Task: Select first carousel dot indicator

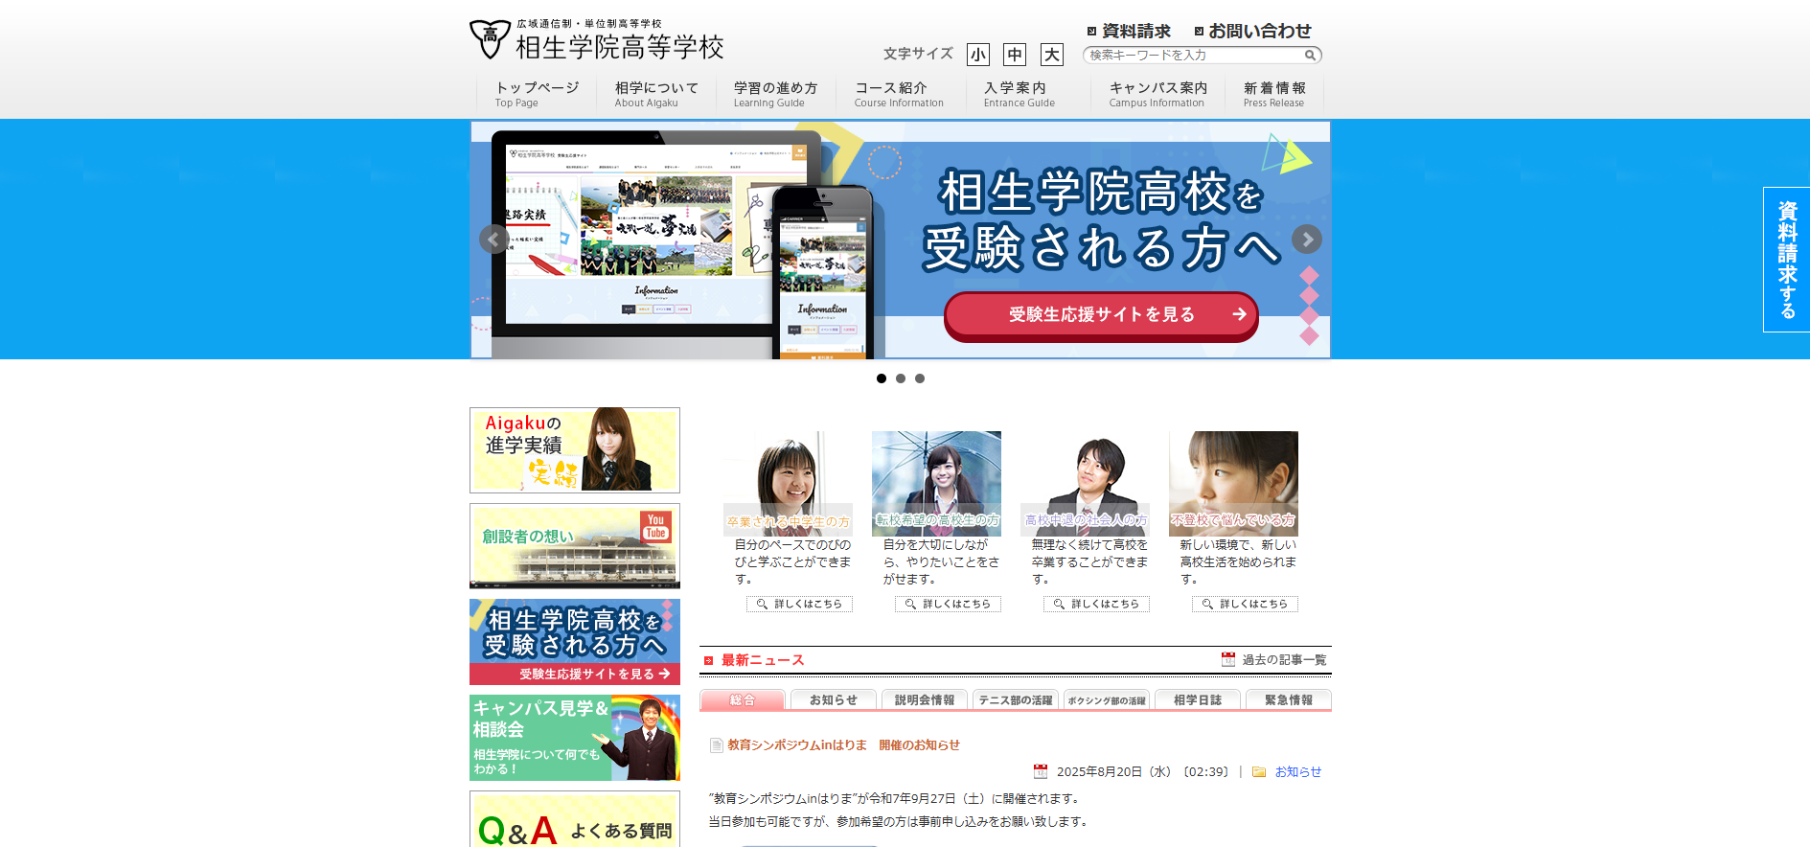Action: 882,378
